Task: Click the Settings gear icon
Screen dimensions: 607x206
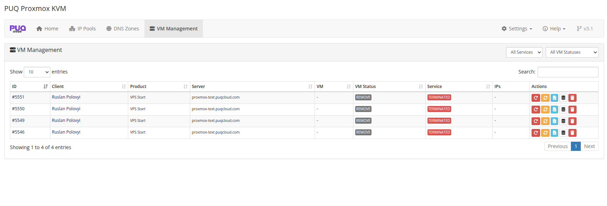Action: [x=504, y=28]
